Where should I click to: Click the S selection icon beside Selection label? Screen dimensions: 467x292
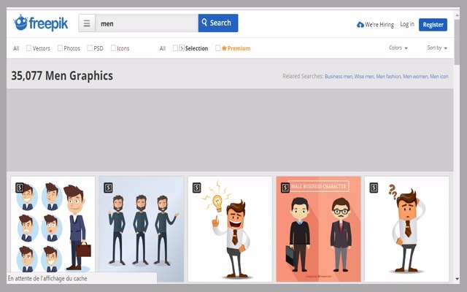(182, 48)
